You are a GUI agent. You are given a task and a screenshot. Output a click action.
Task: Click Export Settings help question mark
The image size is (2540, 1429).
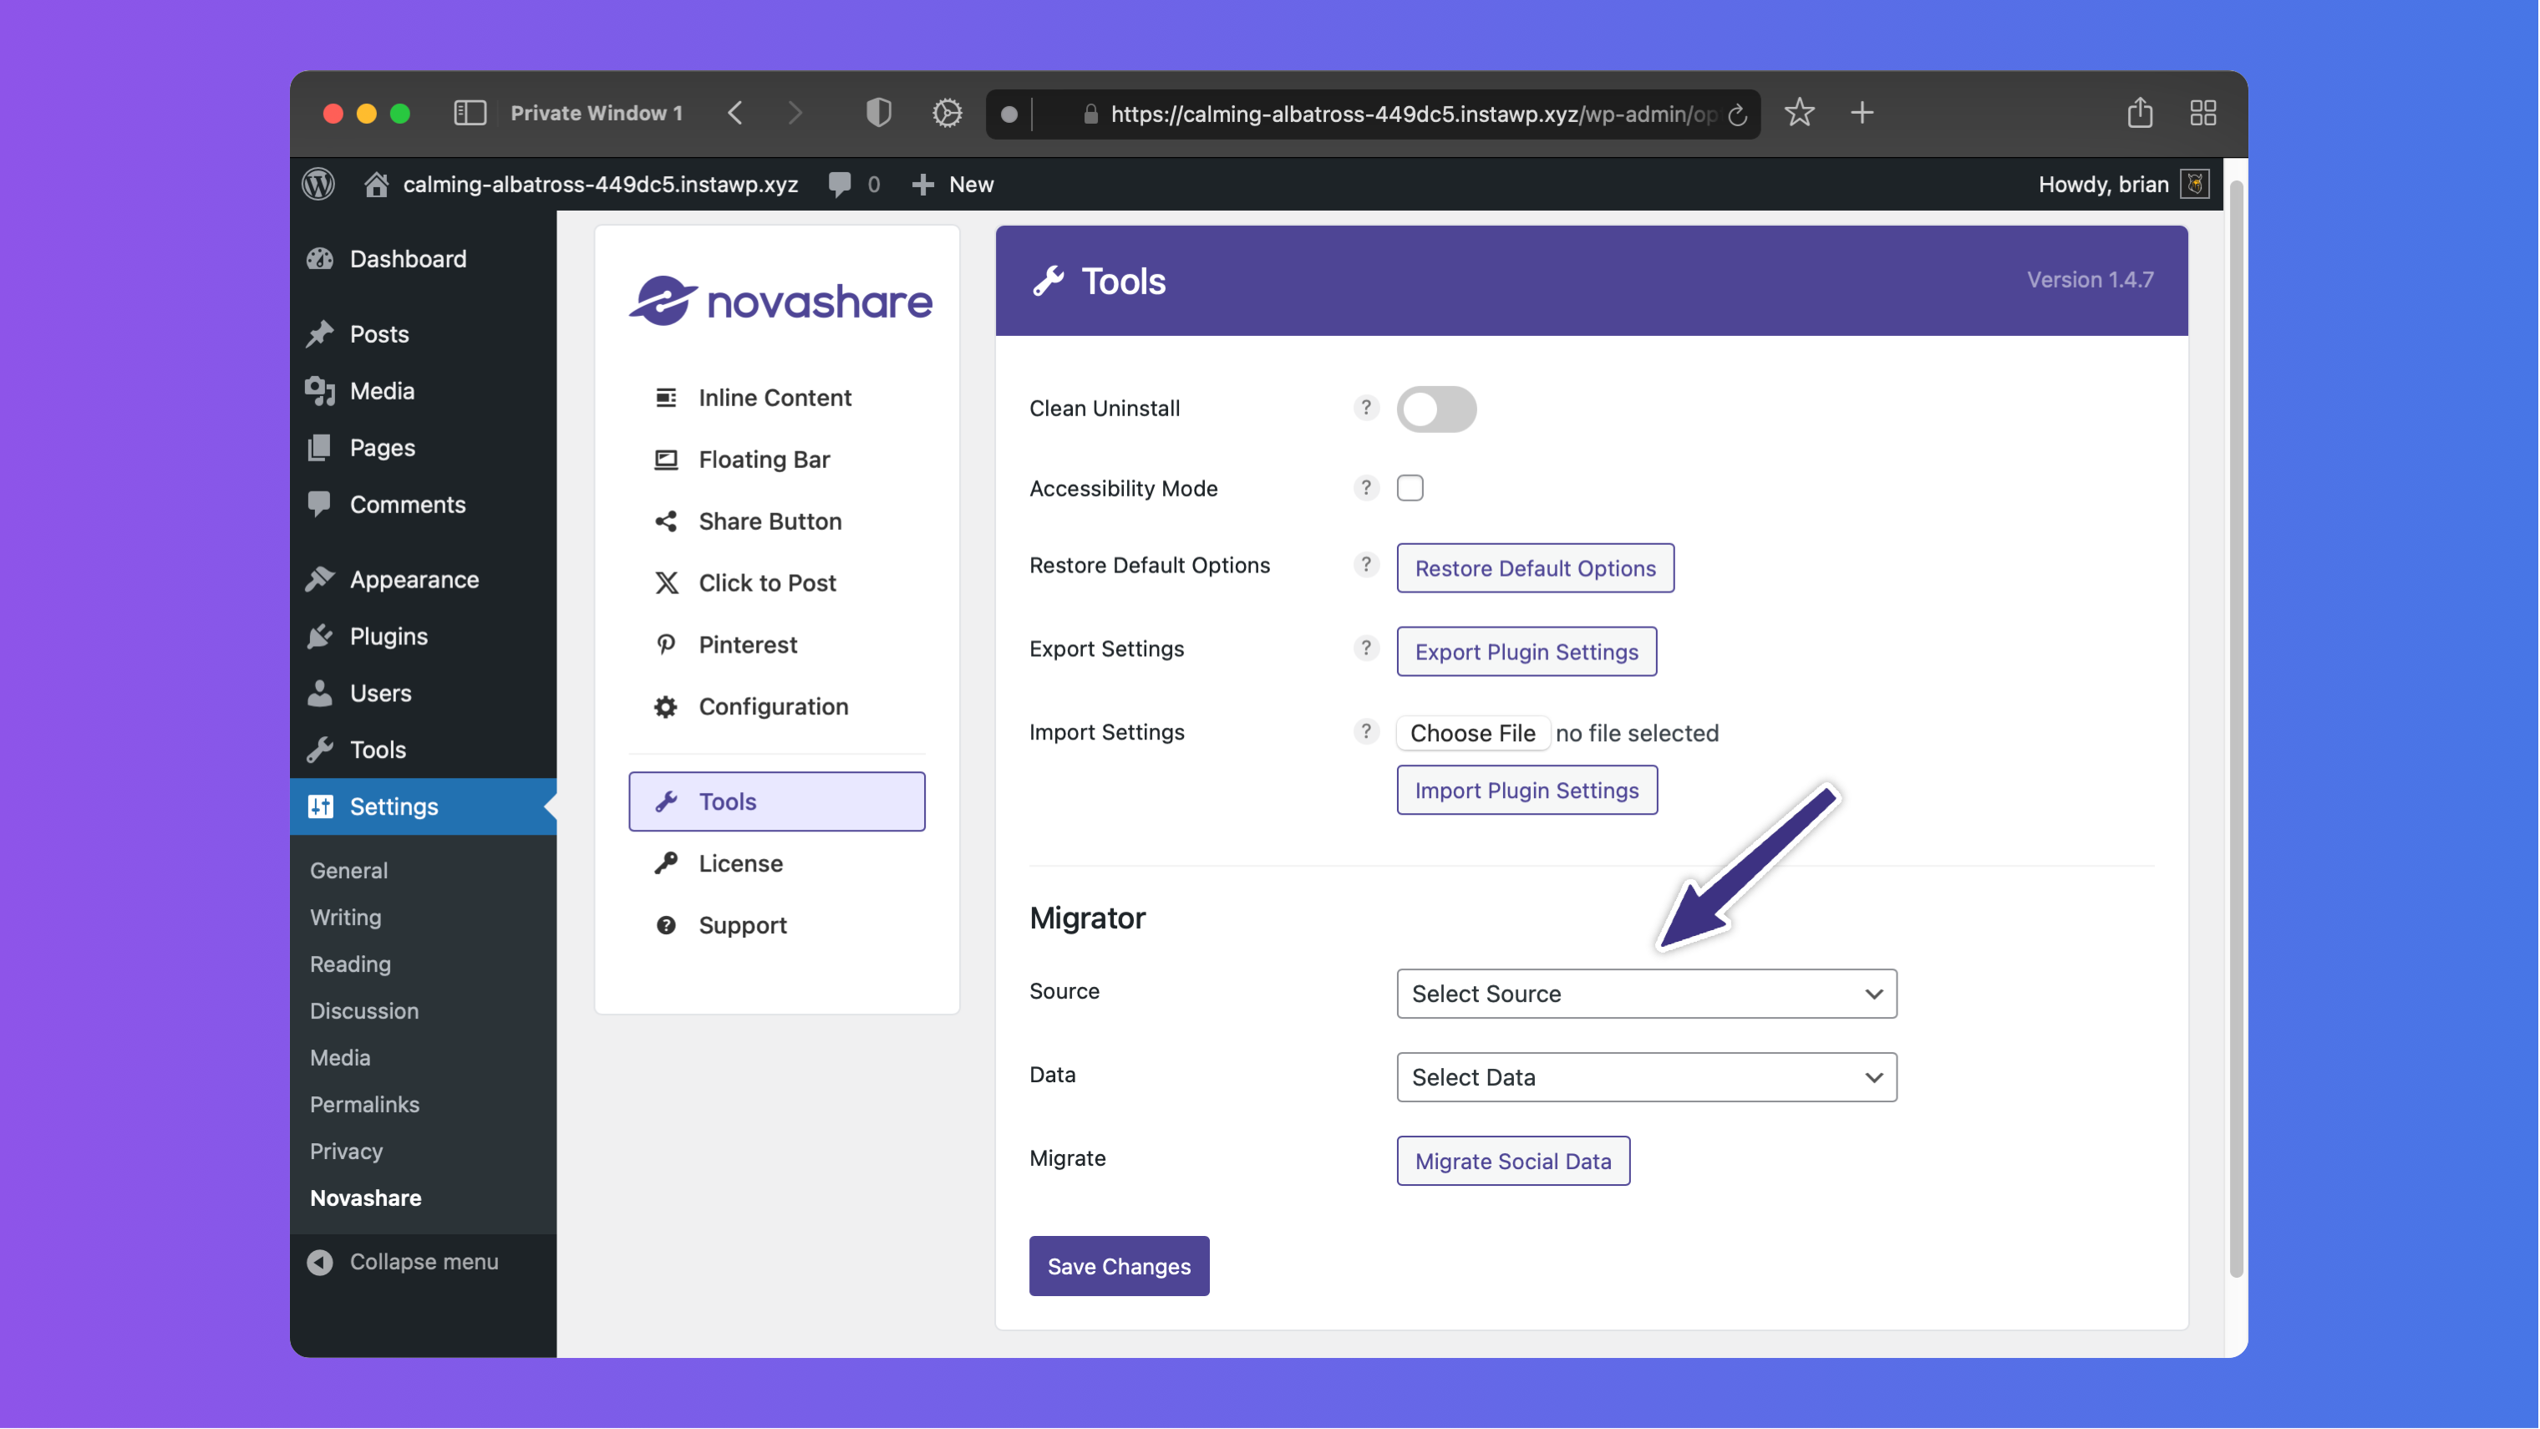click(1365, 648)
